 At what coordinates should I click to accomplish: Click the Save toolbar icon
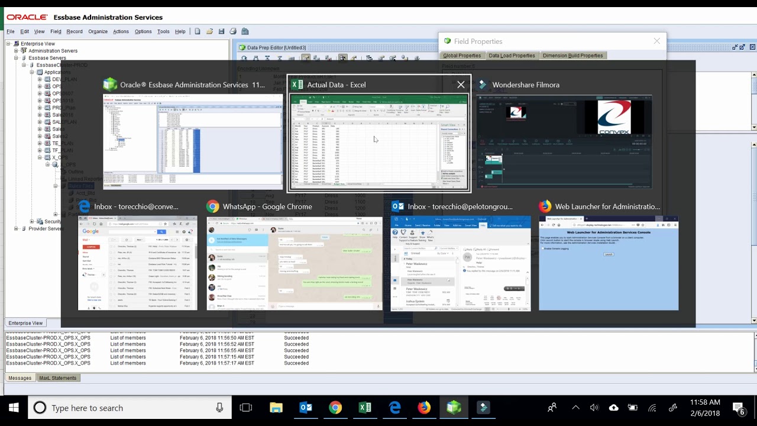click(221, 31)
